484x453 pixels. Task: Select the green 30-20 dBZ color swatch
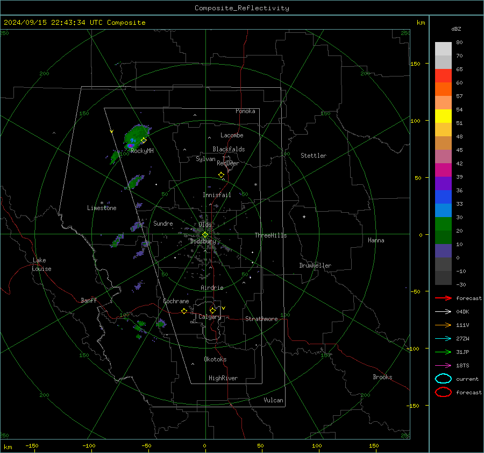pos(443,224)
